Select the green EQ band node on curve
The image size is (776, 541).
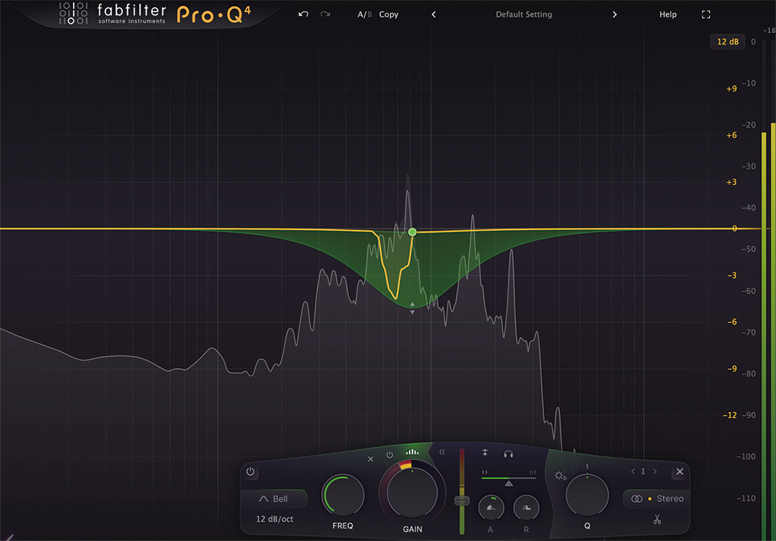412,232
